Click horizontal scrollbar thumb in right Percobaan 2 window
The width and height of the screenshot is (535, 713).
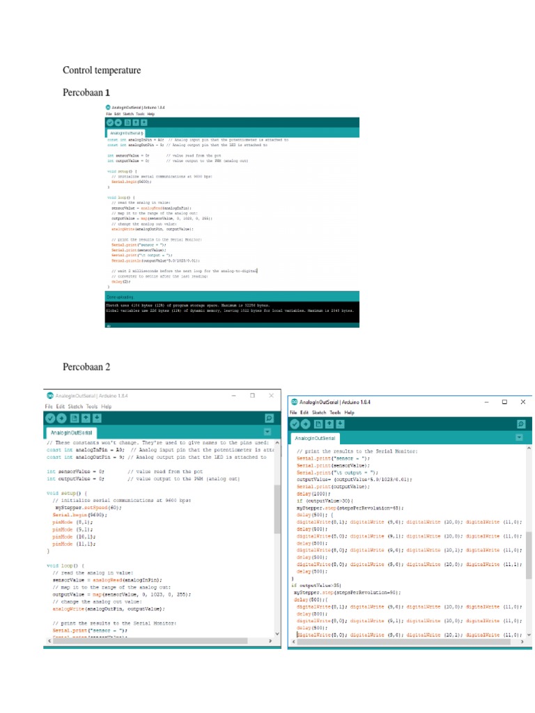click(405, 642)
